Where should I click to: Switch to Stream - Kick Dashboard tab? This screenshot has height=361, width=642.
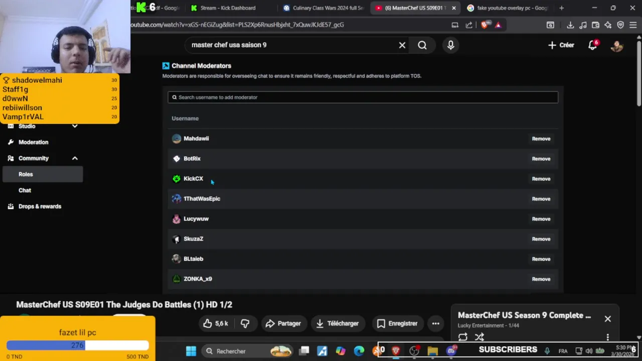point(228,8)
